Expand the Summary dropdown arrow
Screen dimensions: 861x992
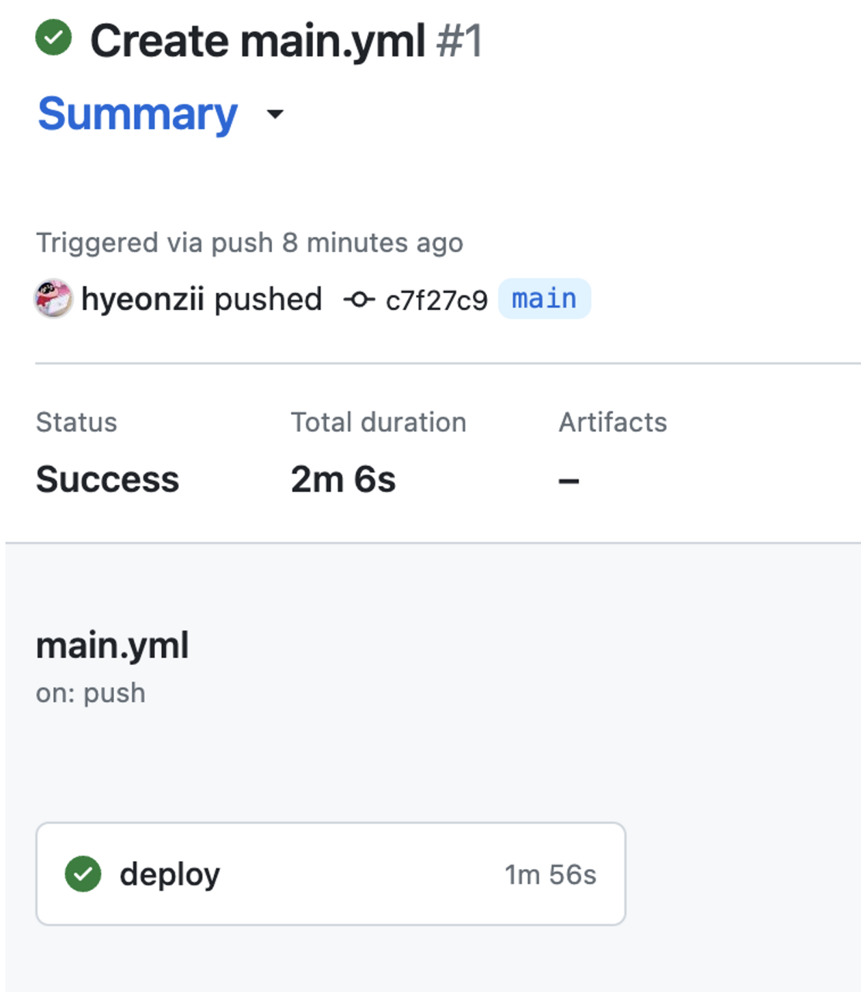275,114
